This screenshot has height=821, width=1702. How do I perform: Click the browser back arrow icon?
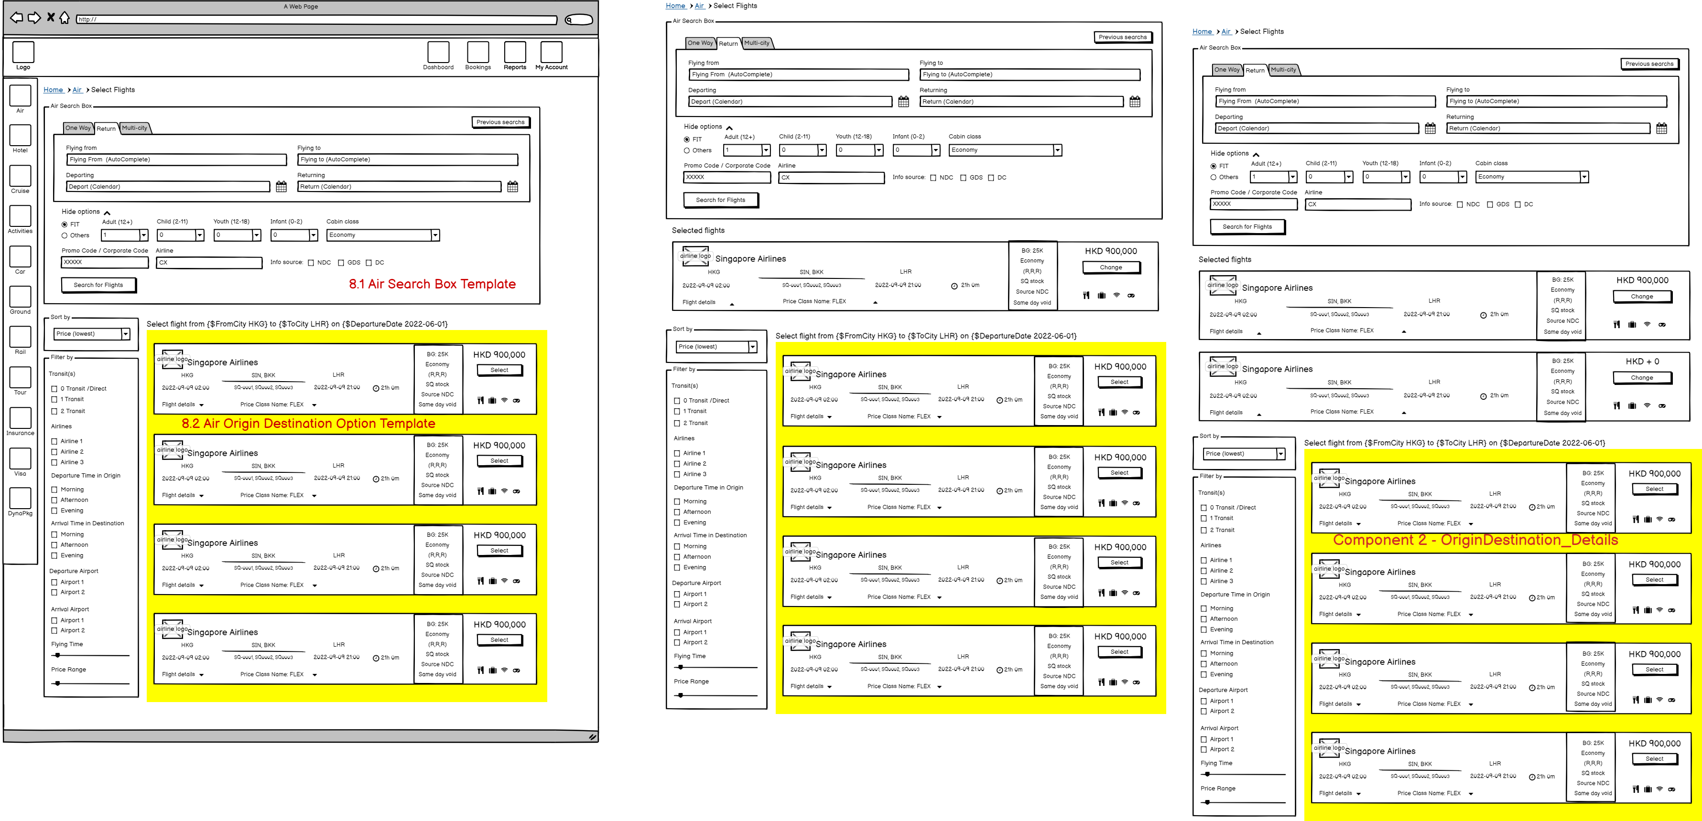(x=16, y=18)
